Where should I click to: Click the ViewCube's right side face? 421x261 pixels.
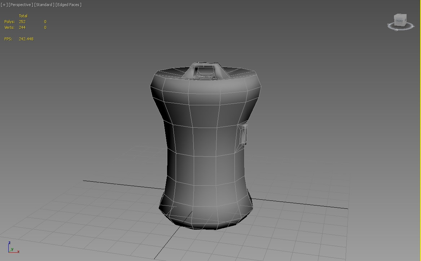405,20
